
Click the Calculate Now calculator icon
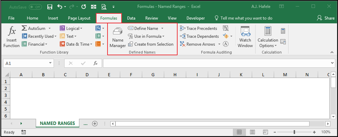tap(283, 31)
